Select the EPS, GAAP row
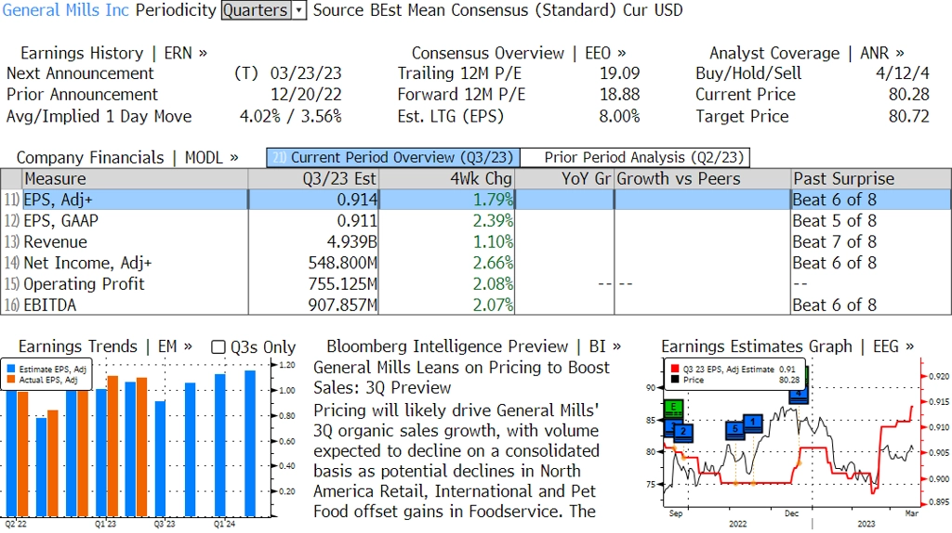The height and width of the screenshot is (533, 952). pyautogui.click(x=476, y=221)
